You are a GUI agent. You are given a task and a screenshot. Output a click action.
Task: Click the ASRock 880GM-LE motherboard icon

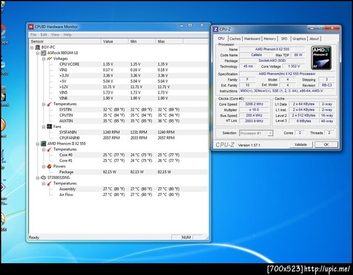pyautogui.click(x=43, y=53)
